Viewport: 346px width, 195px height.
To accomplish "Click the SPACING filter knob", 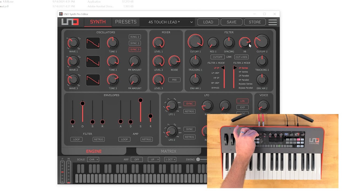I will (x=229, y=43).
